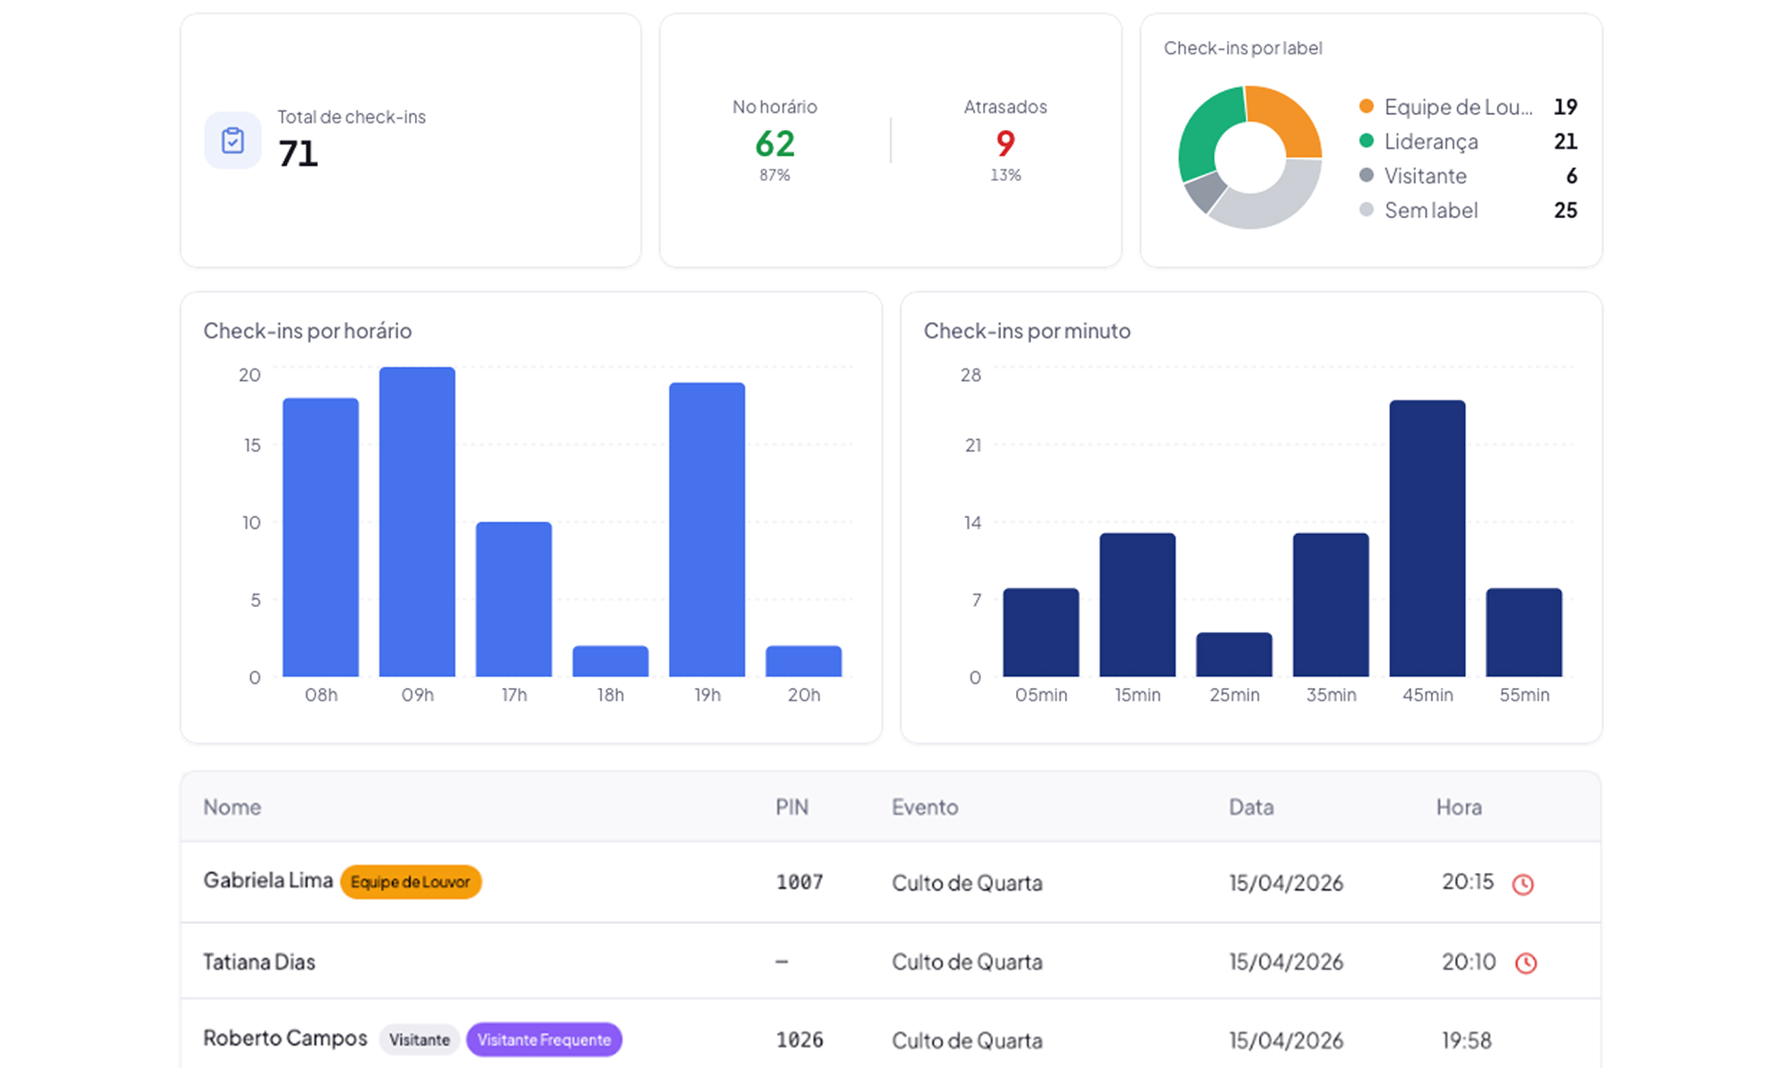Click the late clock icon beside 20:10
1781x1068 pixels.
coord(1526,963)
